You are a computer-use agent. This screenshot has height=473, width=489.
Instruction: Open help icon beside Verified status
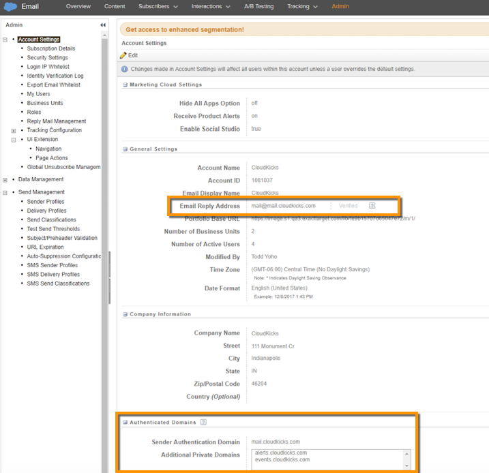point(372,206)
